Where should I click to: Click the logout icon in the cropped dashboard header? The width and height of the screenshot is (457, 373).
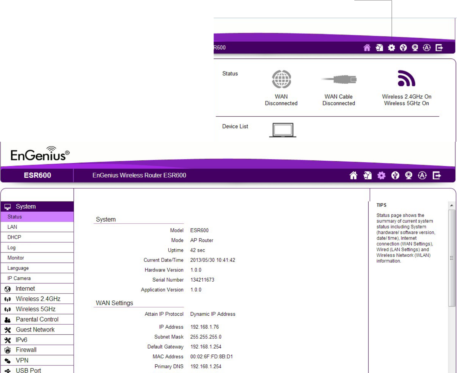pos(439,48)
